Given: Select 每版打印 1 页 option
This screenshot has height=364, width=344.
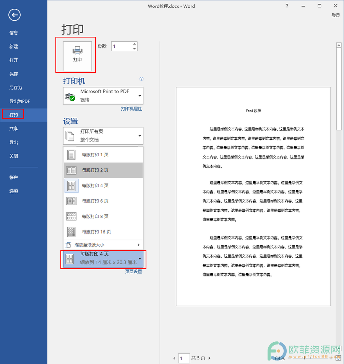Looking at the screenshot, I should click(x=103, y=155).
